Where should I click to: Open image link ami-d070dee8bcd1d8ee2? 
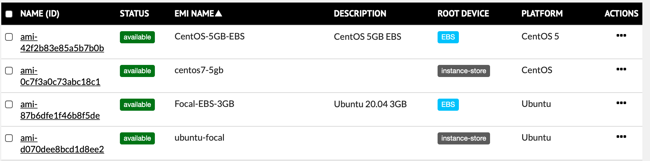pyautogui.click(x=62, y=143)
